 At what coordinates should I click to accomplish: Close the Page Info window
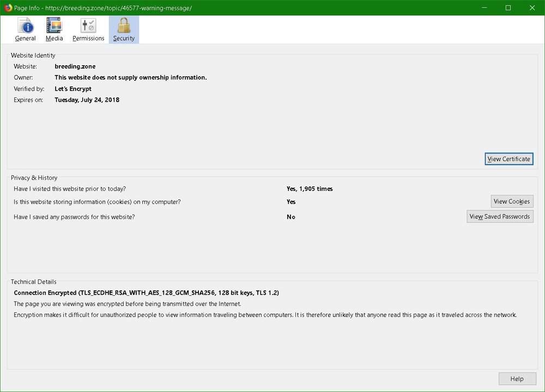[532, 8]
